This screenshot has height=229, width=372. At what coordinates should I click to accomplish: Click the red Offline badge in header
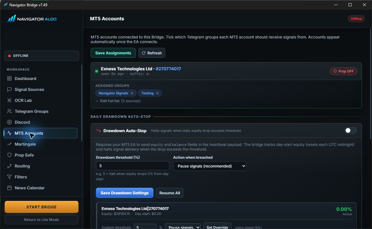pyautogui.click(x=356, y=19)
